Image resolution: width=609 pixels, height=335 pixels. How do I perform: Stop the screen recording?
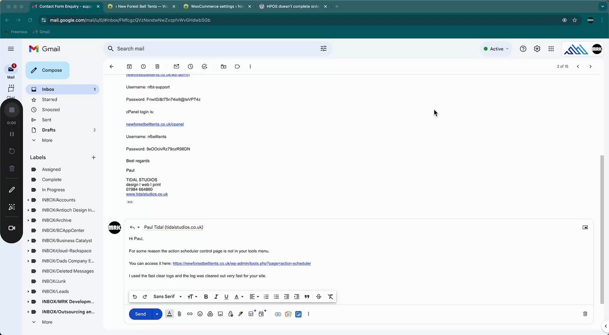pyautogui.click(x=12, y=110)
